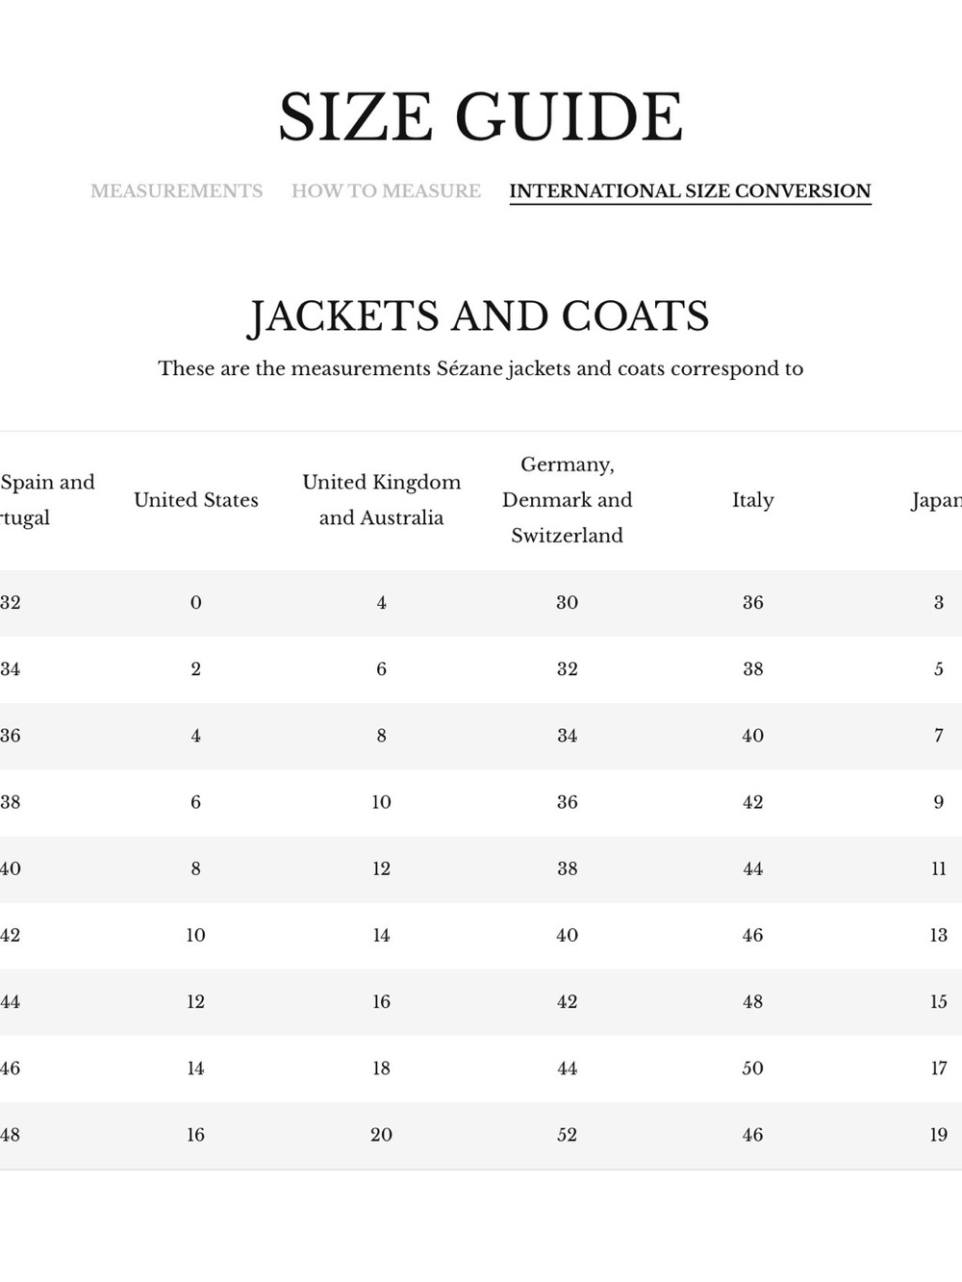Click the Italy column header
The height and width of the screenshot is (1282, 962).
click(x=753, y=499)
